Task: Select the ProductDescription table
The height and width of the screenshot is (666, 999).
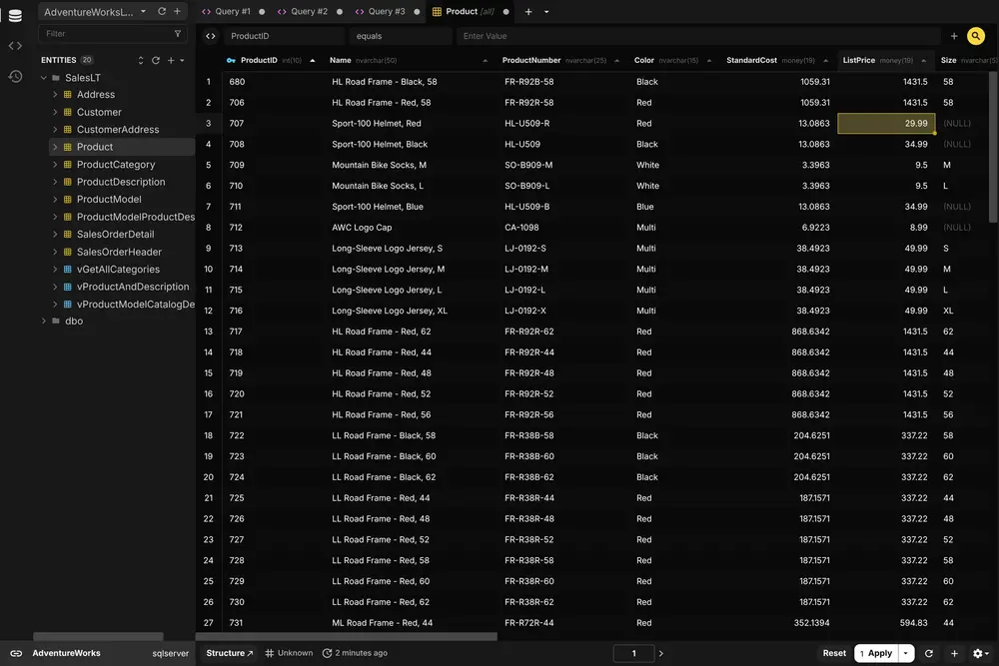Action: coord(121,182)
